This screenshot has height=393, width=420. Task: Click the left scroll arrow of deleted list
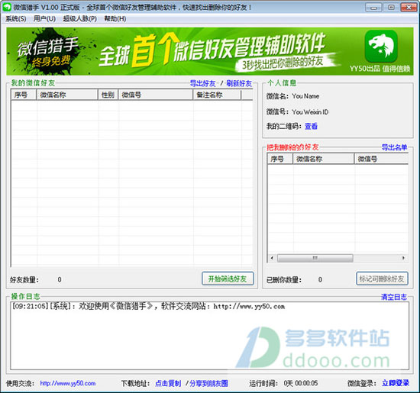tap(272, 258)
